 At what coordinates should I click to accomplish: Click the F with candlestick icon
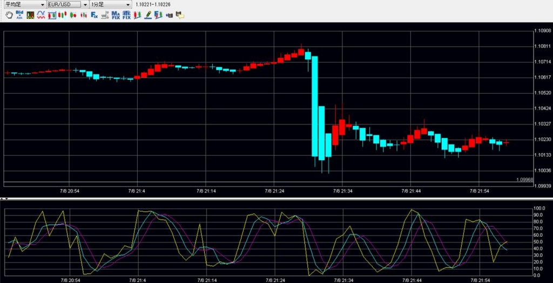coord(158,15)
